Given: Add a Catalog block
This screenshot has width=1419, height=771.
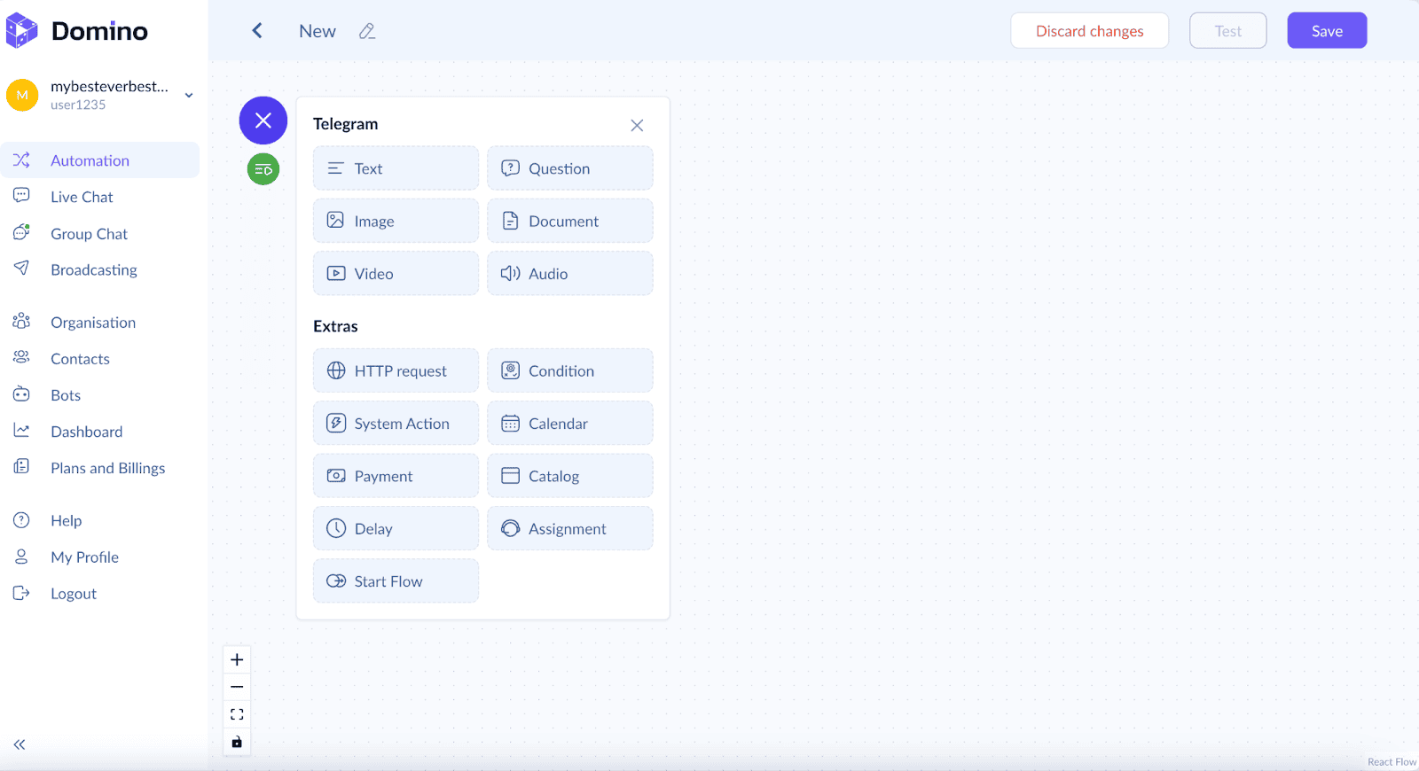Looking at the screenshot, I should [x=570, y=476].
